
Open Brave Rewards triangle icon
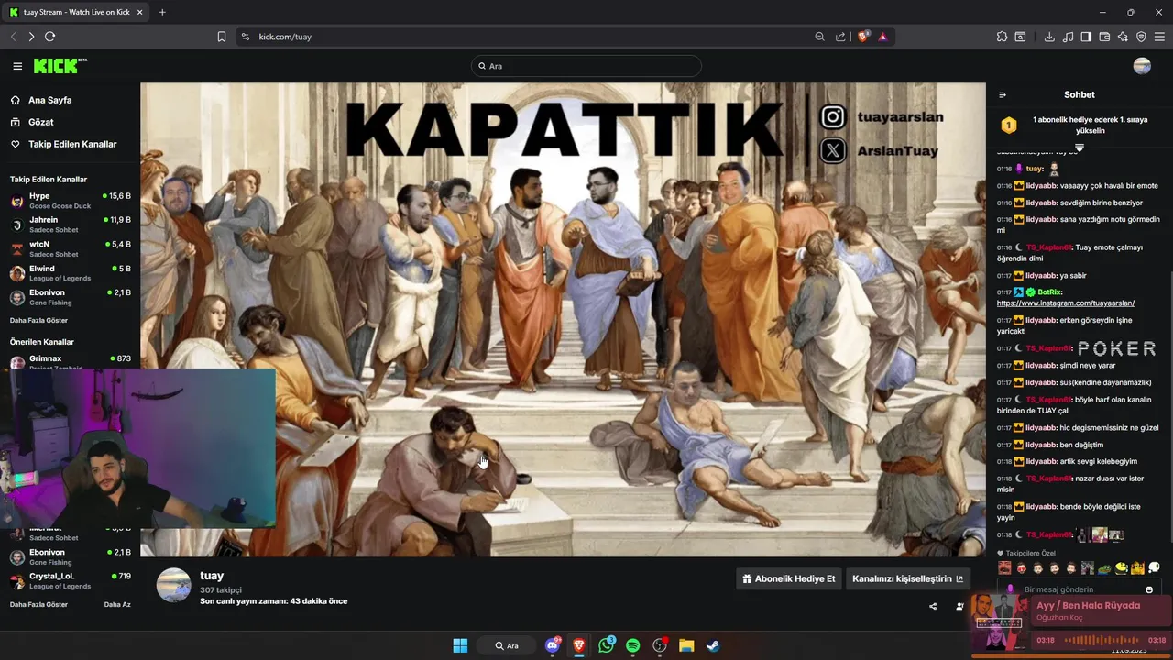[882, 37]
